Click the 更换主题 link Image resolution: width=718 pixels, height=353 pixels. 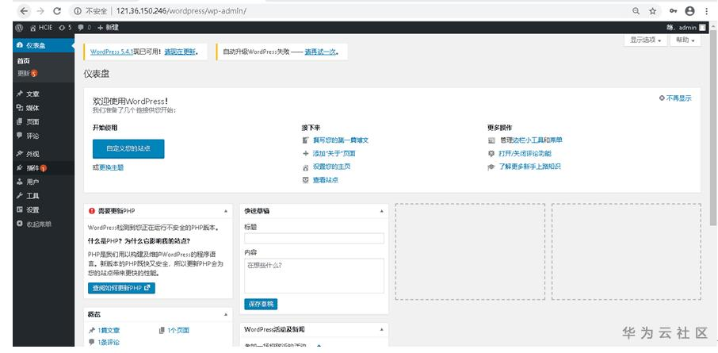pos(111,168)
